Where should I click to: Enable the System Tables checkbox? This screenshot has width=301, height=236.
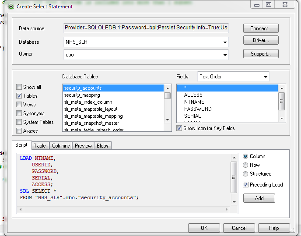tap(19, 122)
